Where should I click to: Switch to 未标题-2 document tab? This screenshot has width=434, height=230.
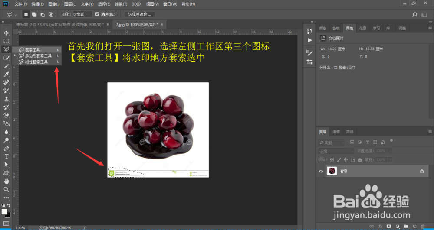60,24
